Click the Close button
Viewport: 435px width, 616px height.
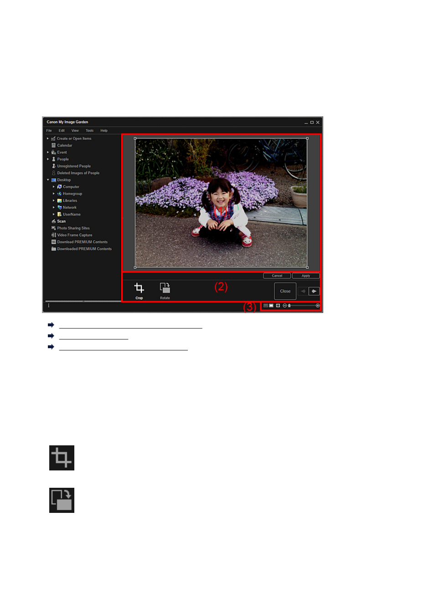point(285,291)
